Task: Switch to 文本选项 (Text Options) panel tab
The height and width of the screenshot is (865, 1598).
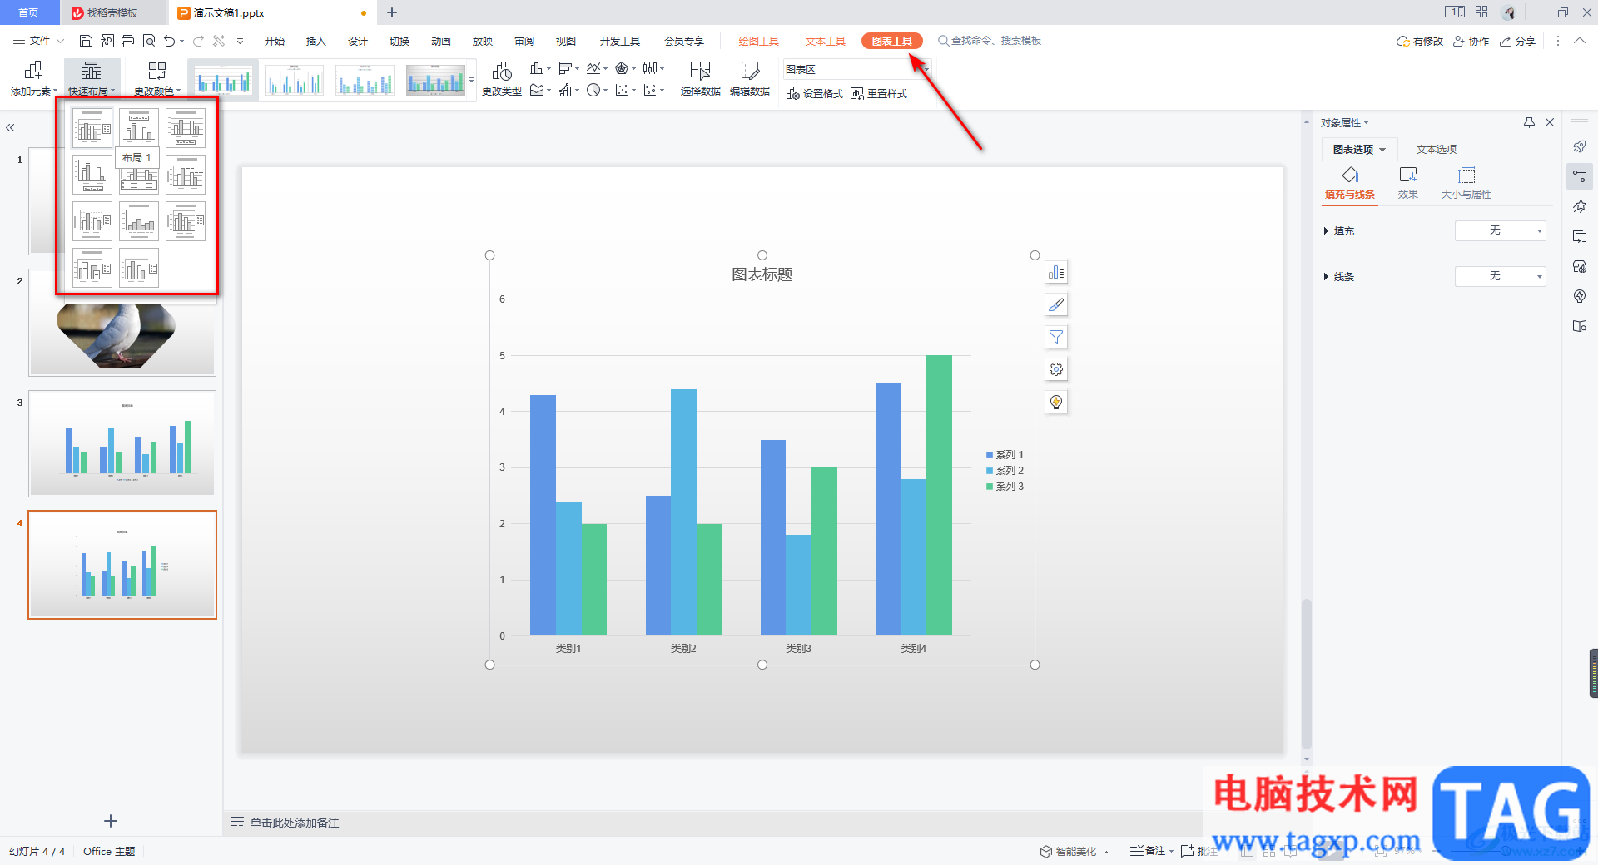Action: pyautogui.click(x=1437, y=150)
